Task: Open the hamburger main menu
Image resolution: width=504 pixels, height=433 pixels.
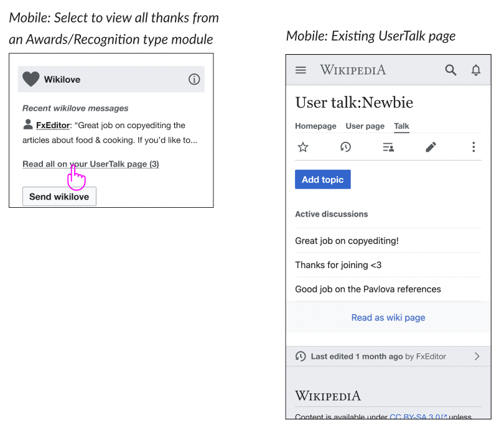Action: [x=301, y=70]
